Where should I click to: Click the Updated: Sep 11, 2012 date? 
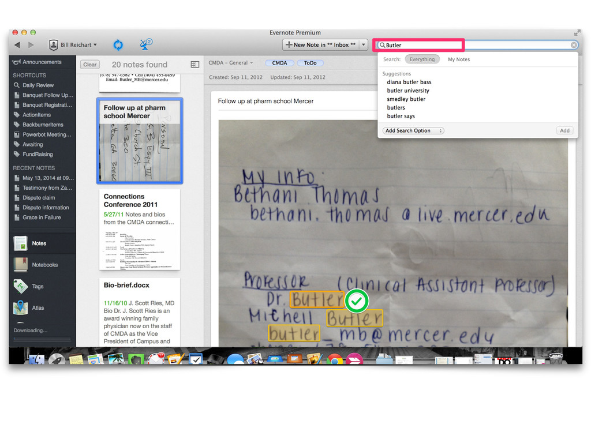coord(297,77)
